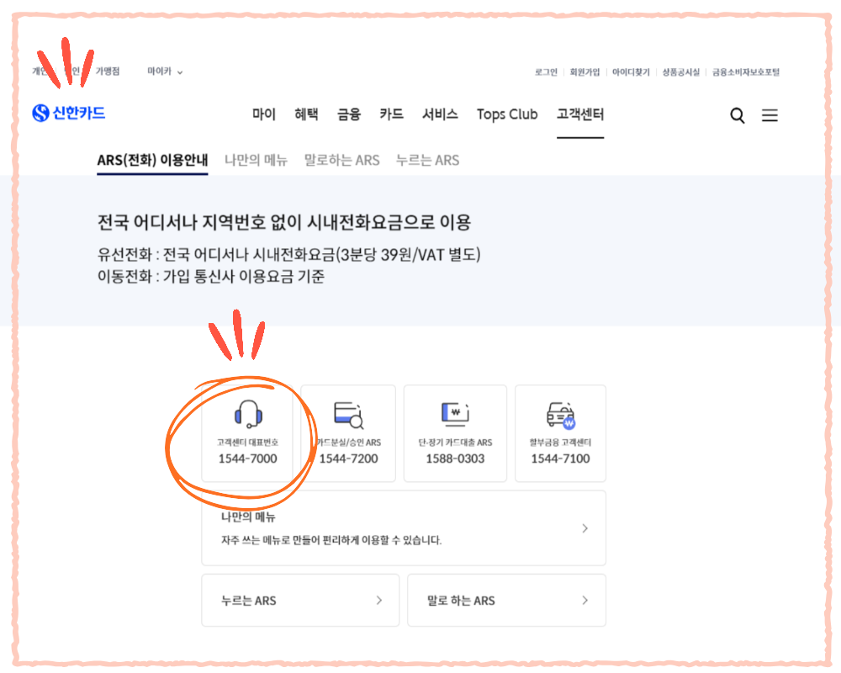This screenshot has width=841, height=673.
Task: Select the card search icon above 1544-7200
Action: point(349,415)
